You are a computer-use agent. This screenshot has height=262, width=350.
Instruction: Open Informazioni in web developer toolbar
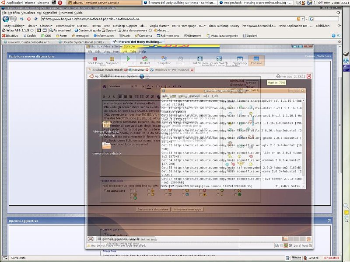104,36
